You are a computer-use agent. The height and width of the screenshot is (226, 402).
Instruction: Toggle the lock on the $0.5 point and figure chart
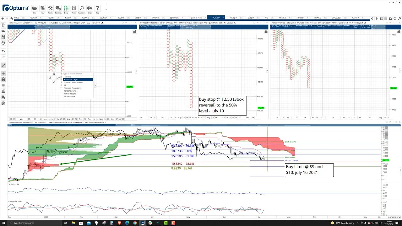(x=135, y=31)
